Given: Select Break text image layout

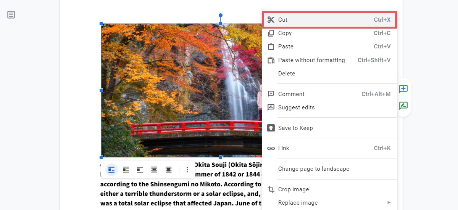Looking at the screenshot, I should pos(140,170).
